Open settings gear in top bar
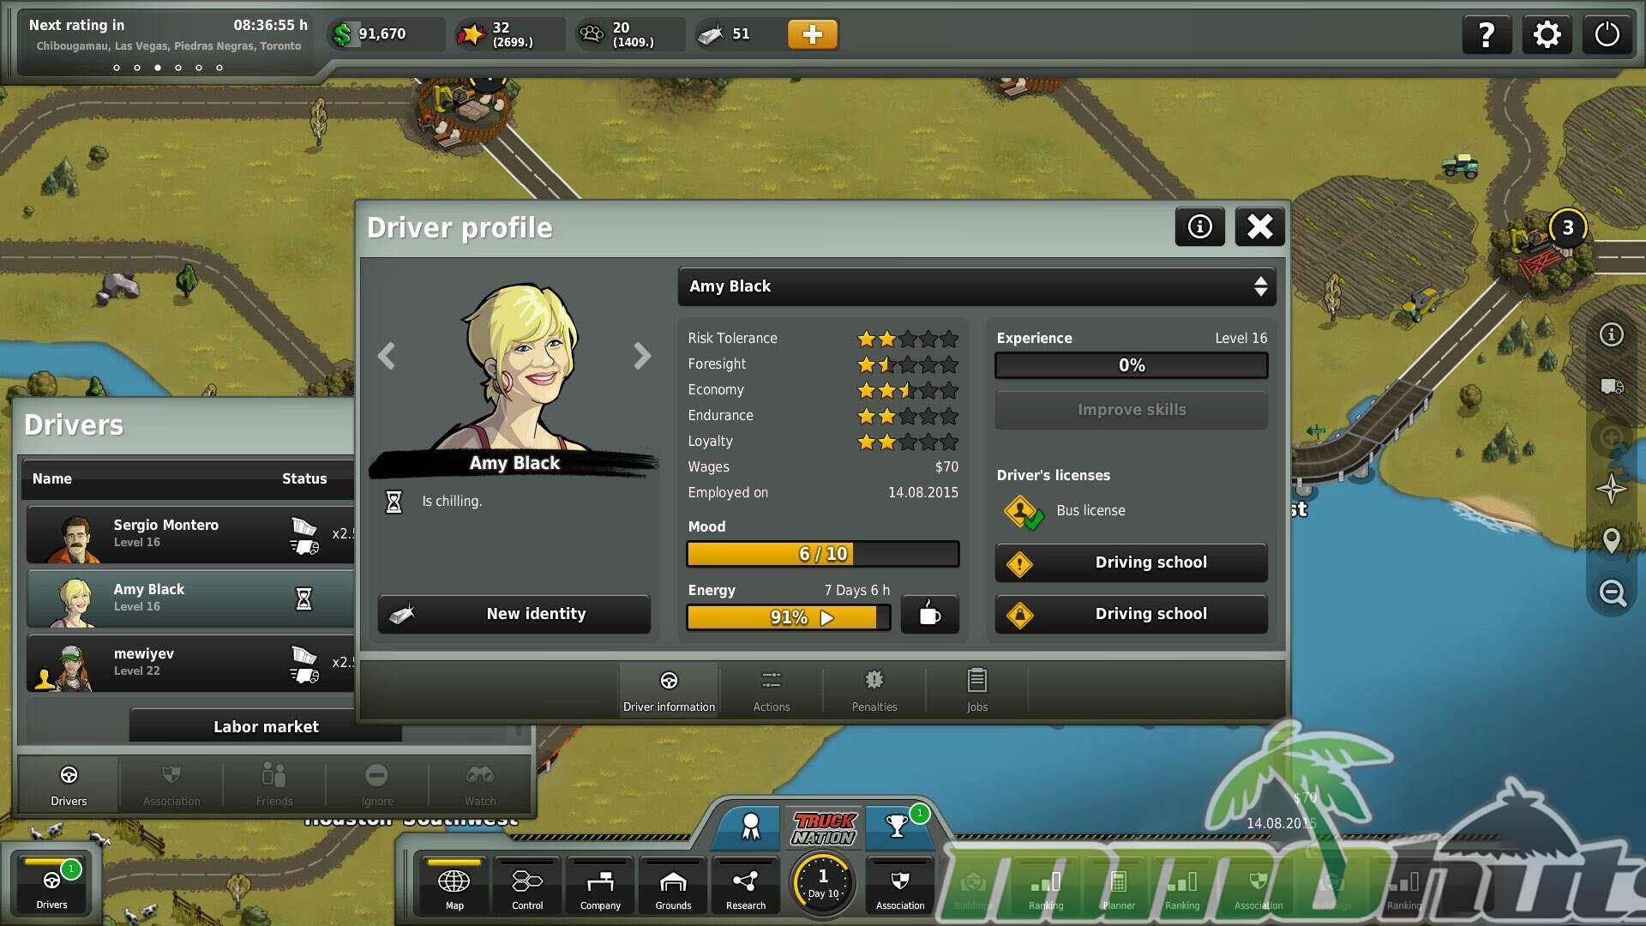This screenshot has width=1646, height=926. click(x=1547, y=35)
